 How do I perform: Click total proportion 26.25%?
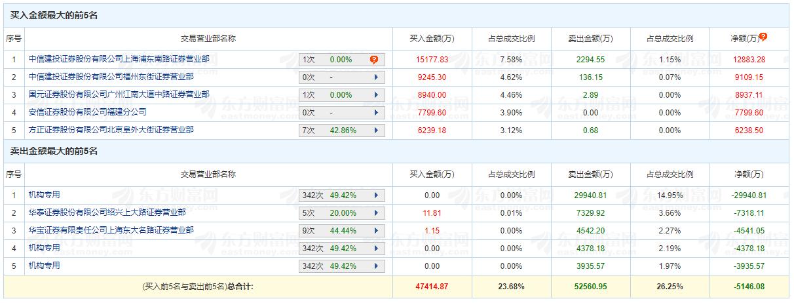point(670,286)
